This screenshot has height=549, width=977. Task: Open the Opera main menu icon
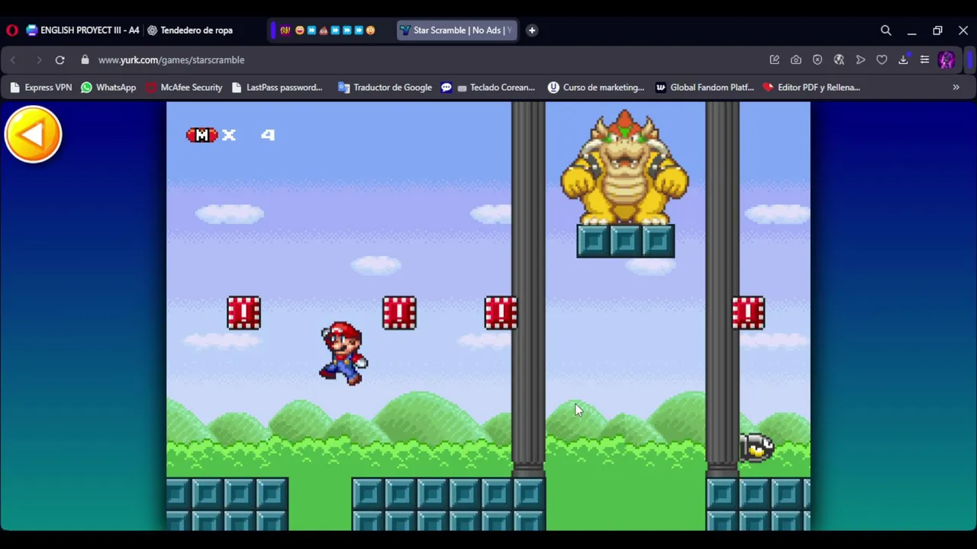(11, 30)
